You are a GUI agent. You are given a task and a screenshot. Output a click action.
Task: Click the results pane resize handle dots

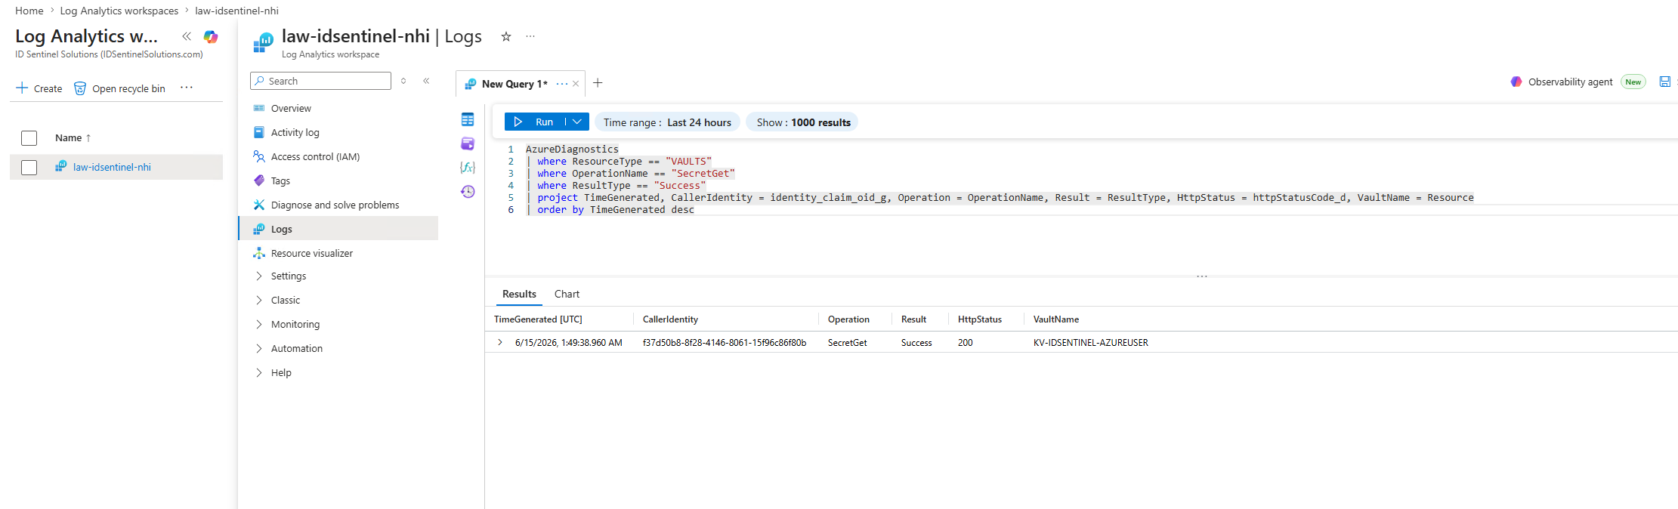[1202, 276]
